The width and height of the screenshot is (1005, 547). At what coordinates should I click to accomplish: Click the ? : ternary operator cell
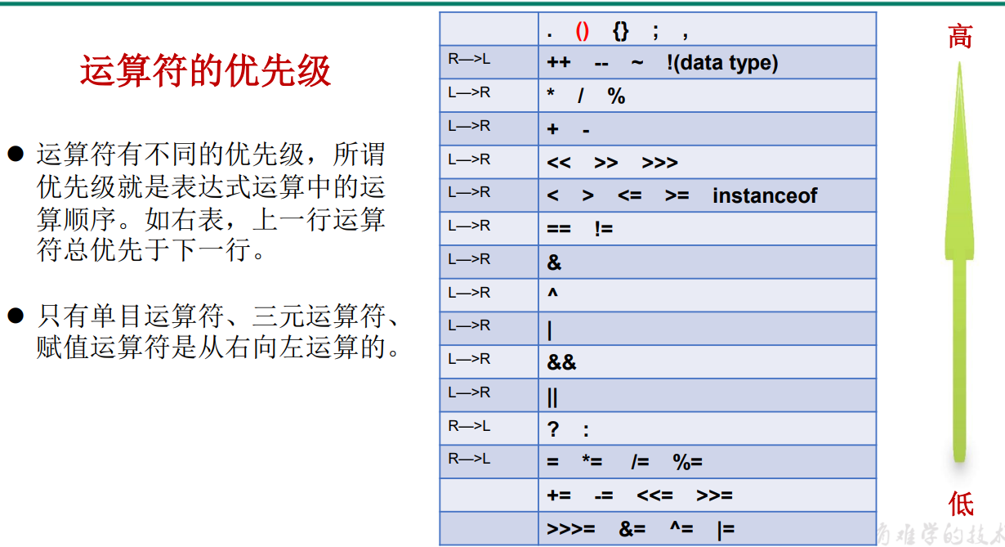coord(708,429)
